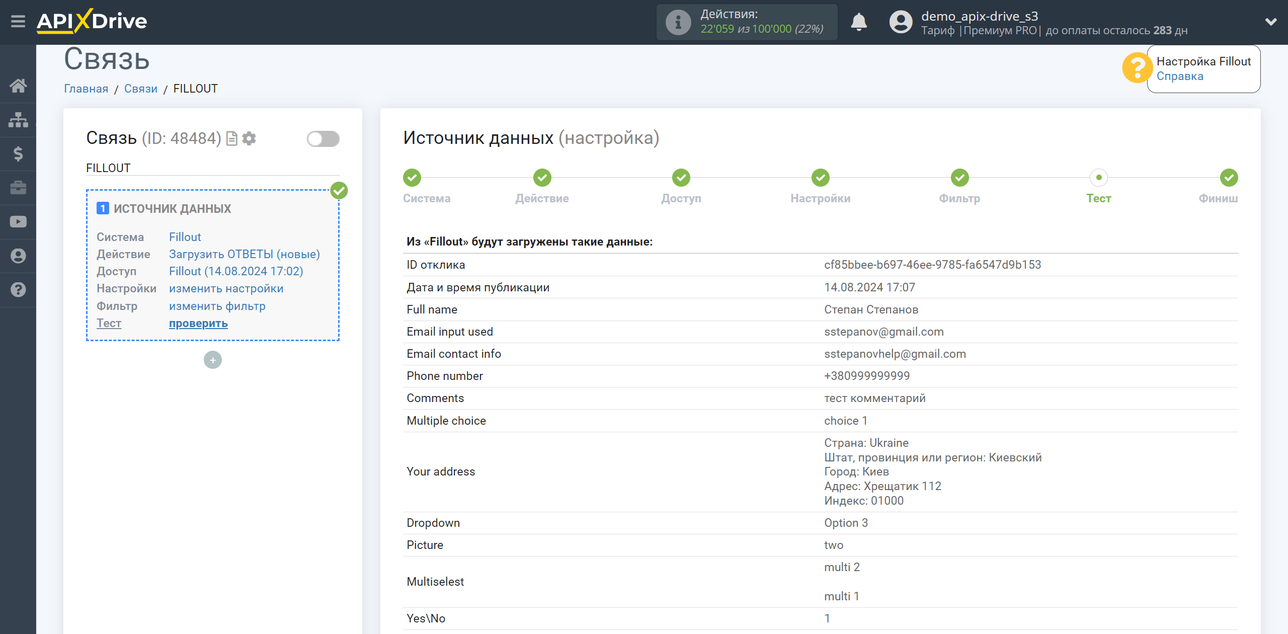Click the проверить test link
The width and height of the screenshot is (1288, 634).
[x=198, y=323]
